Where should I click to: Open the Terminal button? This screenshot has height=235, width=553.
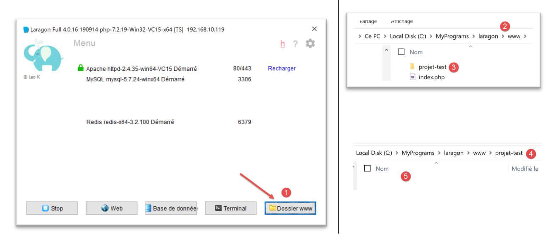(231, 208)
